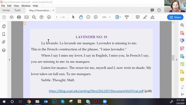Upload file to cloud icon

(12, 17)
